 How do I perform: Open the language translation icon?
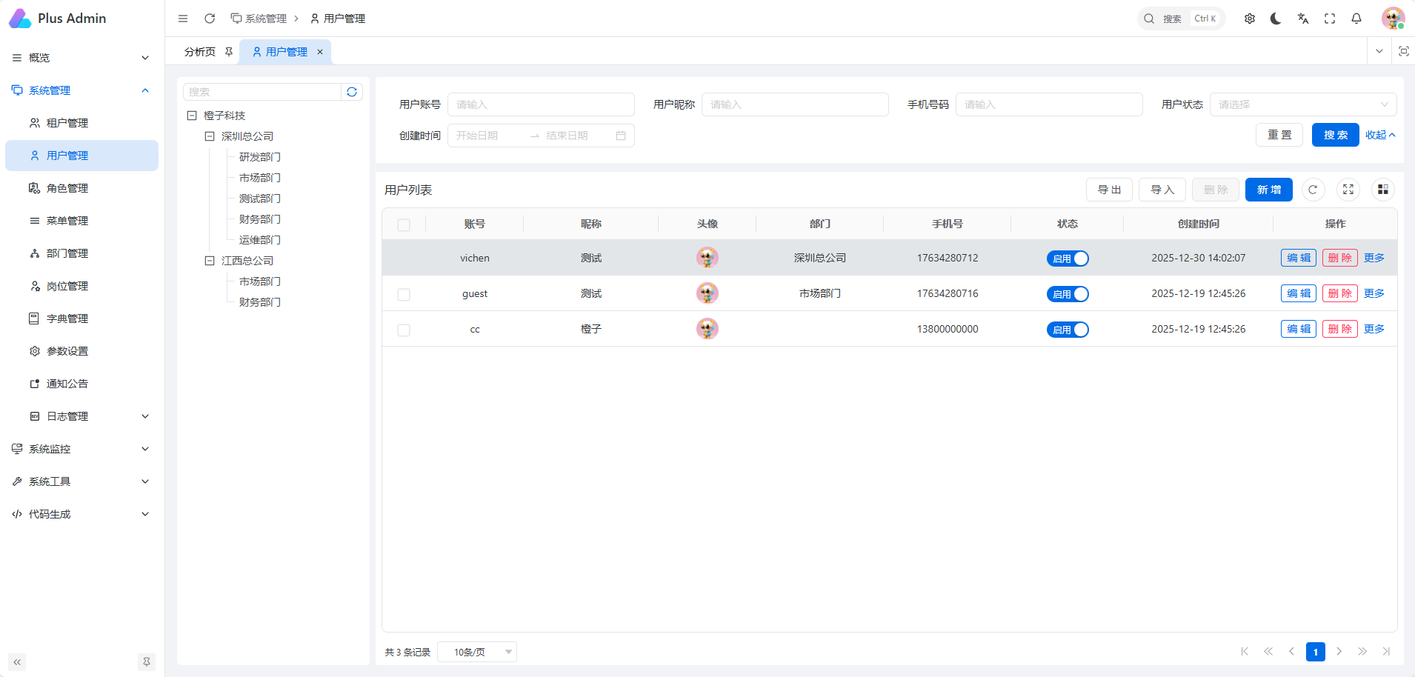click(x=1303, y=19)
